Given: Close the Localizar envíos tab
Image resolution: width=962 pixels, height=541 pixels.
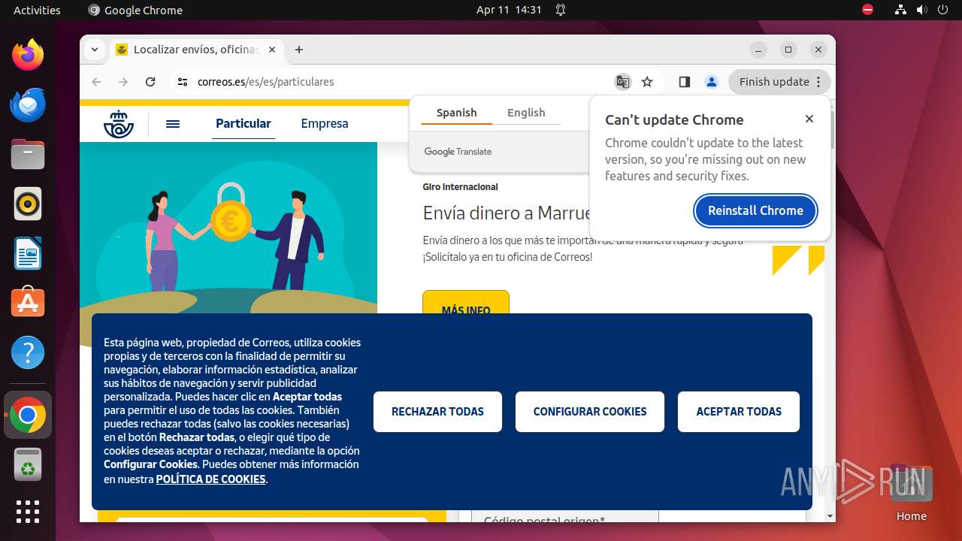Looking at the screenshot, I should point(272,50).
